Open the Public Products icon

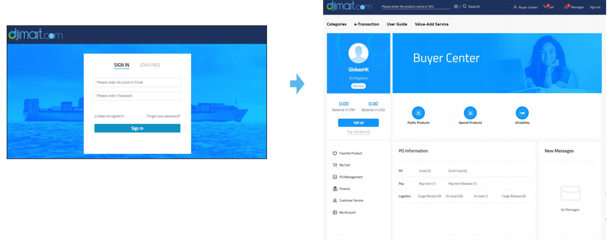418,113
